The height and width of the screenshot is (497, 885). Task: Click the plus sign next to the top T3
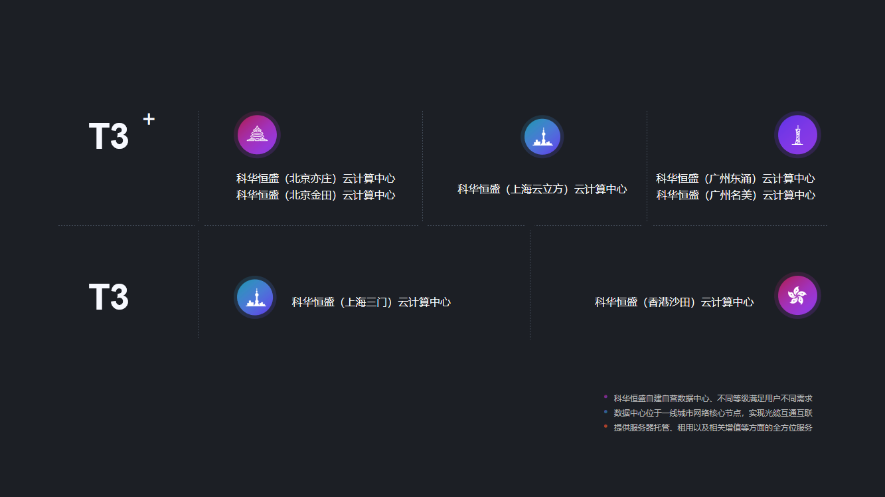149,119
